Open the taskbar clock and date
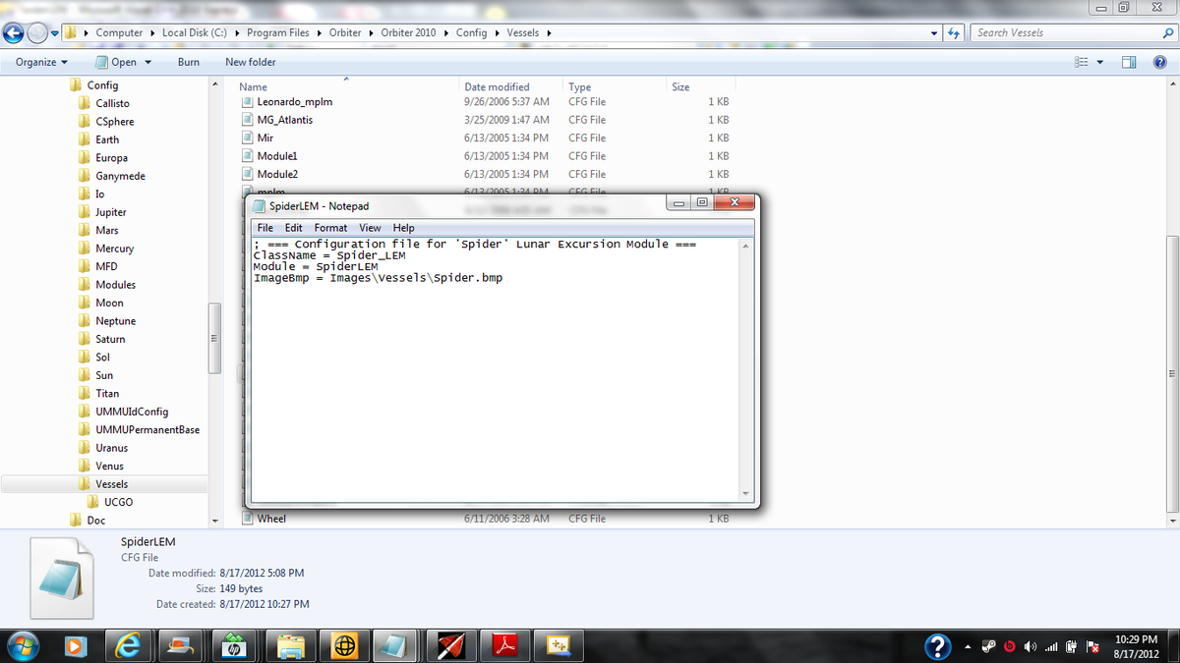The image size is (1180, 663). coord(1138,645)
